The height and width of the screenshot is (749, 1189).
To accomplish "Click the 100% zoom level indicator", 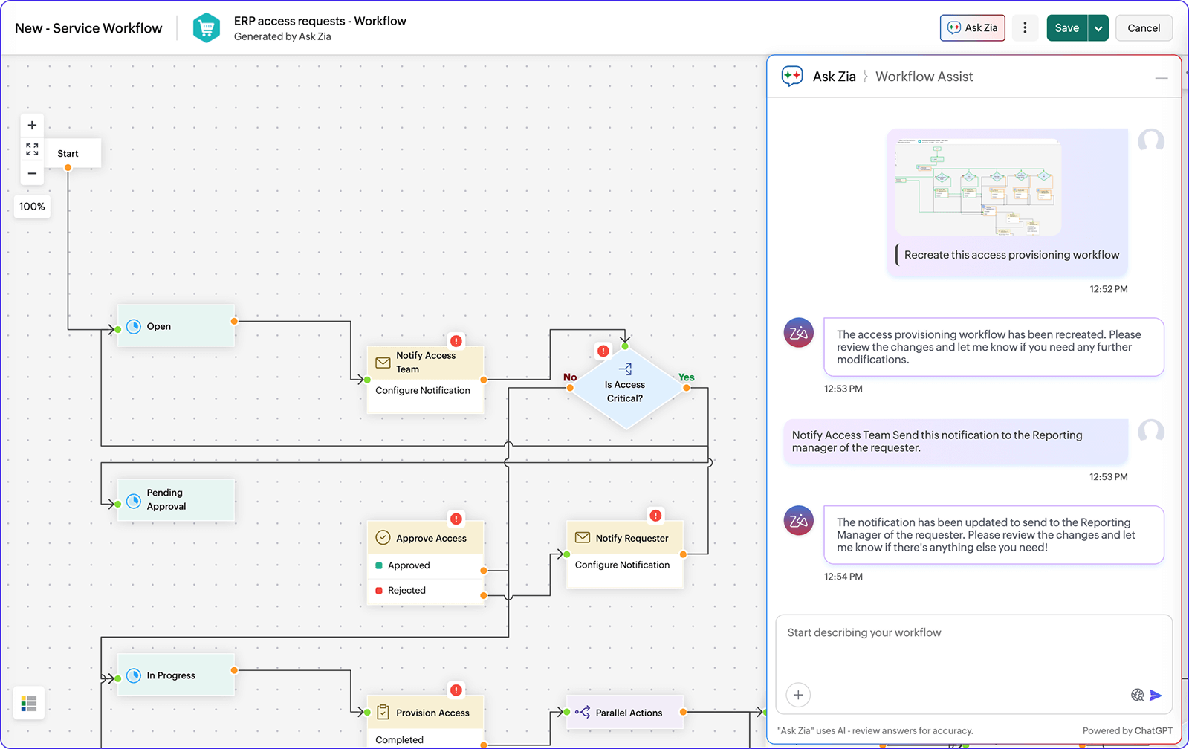I will [32, 207].
